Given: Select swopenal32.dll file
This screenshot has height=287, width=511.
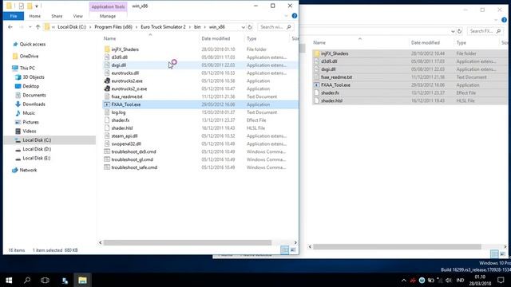Looking at the screenshot, I should coord(126,143).
